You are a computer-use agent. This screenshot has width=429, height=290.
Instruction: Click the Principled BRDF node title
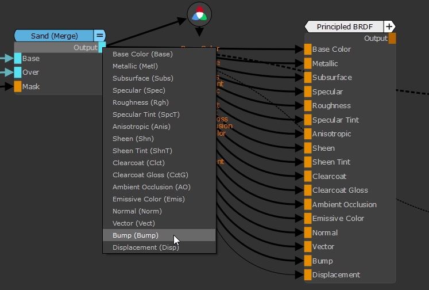(x=346, y=26)
